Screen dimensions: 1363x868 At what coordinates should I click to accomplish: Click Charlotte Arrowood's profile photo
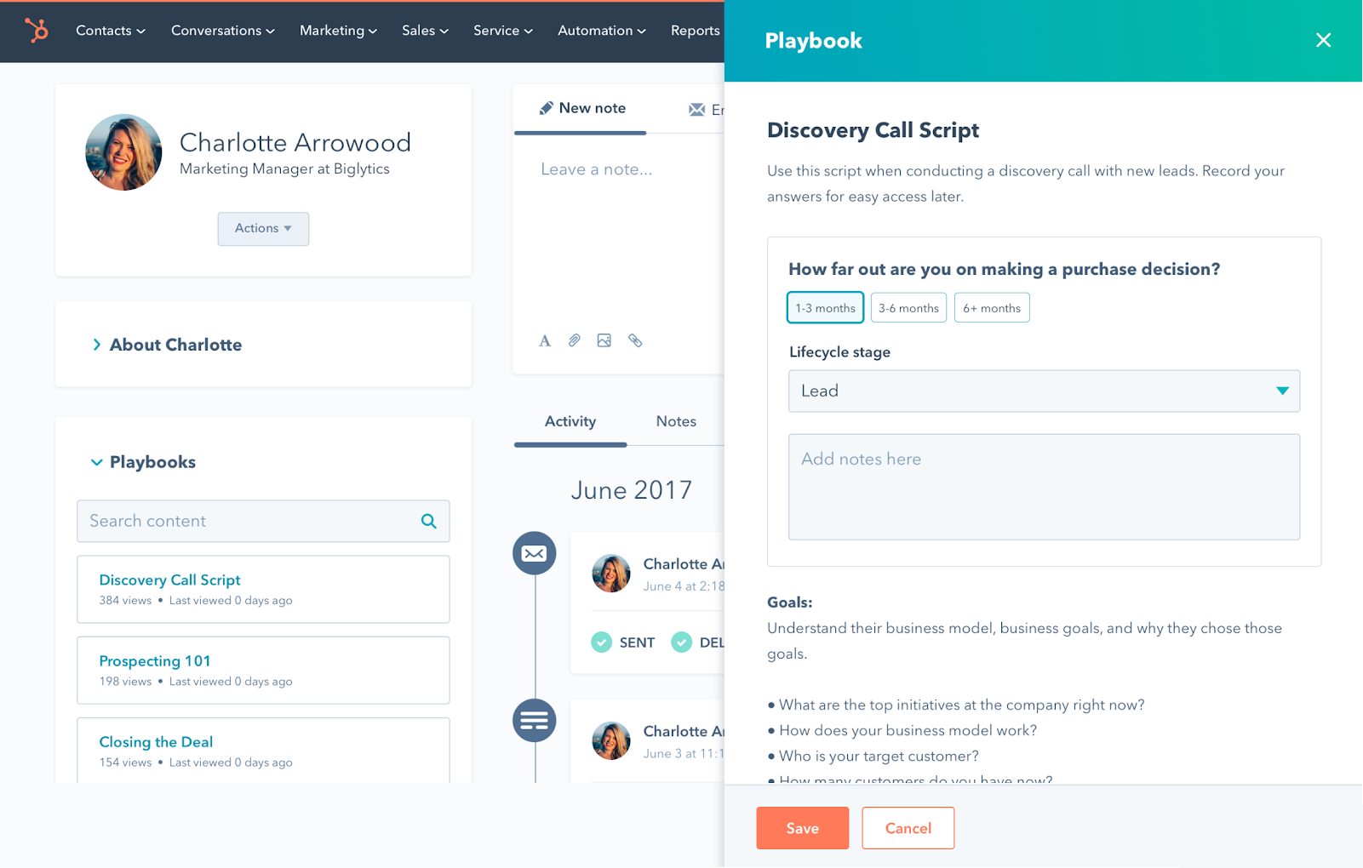pos(123,152)
